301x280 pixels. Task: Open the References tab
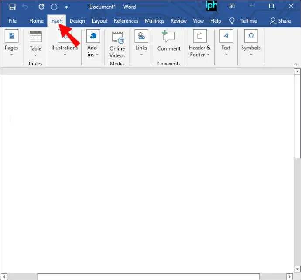[126, 21]
